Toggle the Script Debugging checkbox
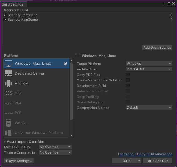177x167 pixels. pyautogui.click(x=128, y=102)
